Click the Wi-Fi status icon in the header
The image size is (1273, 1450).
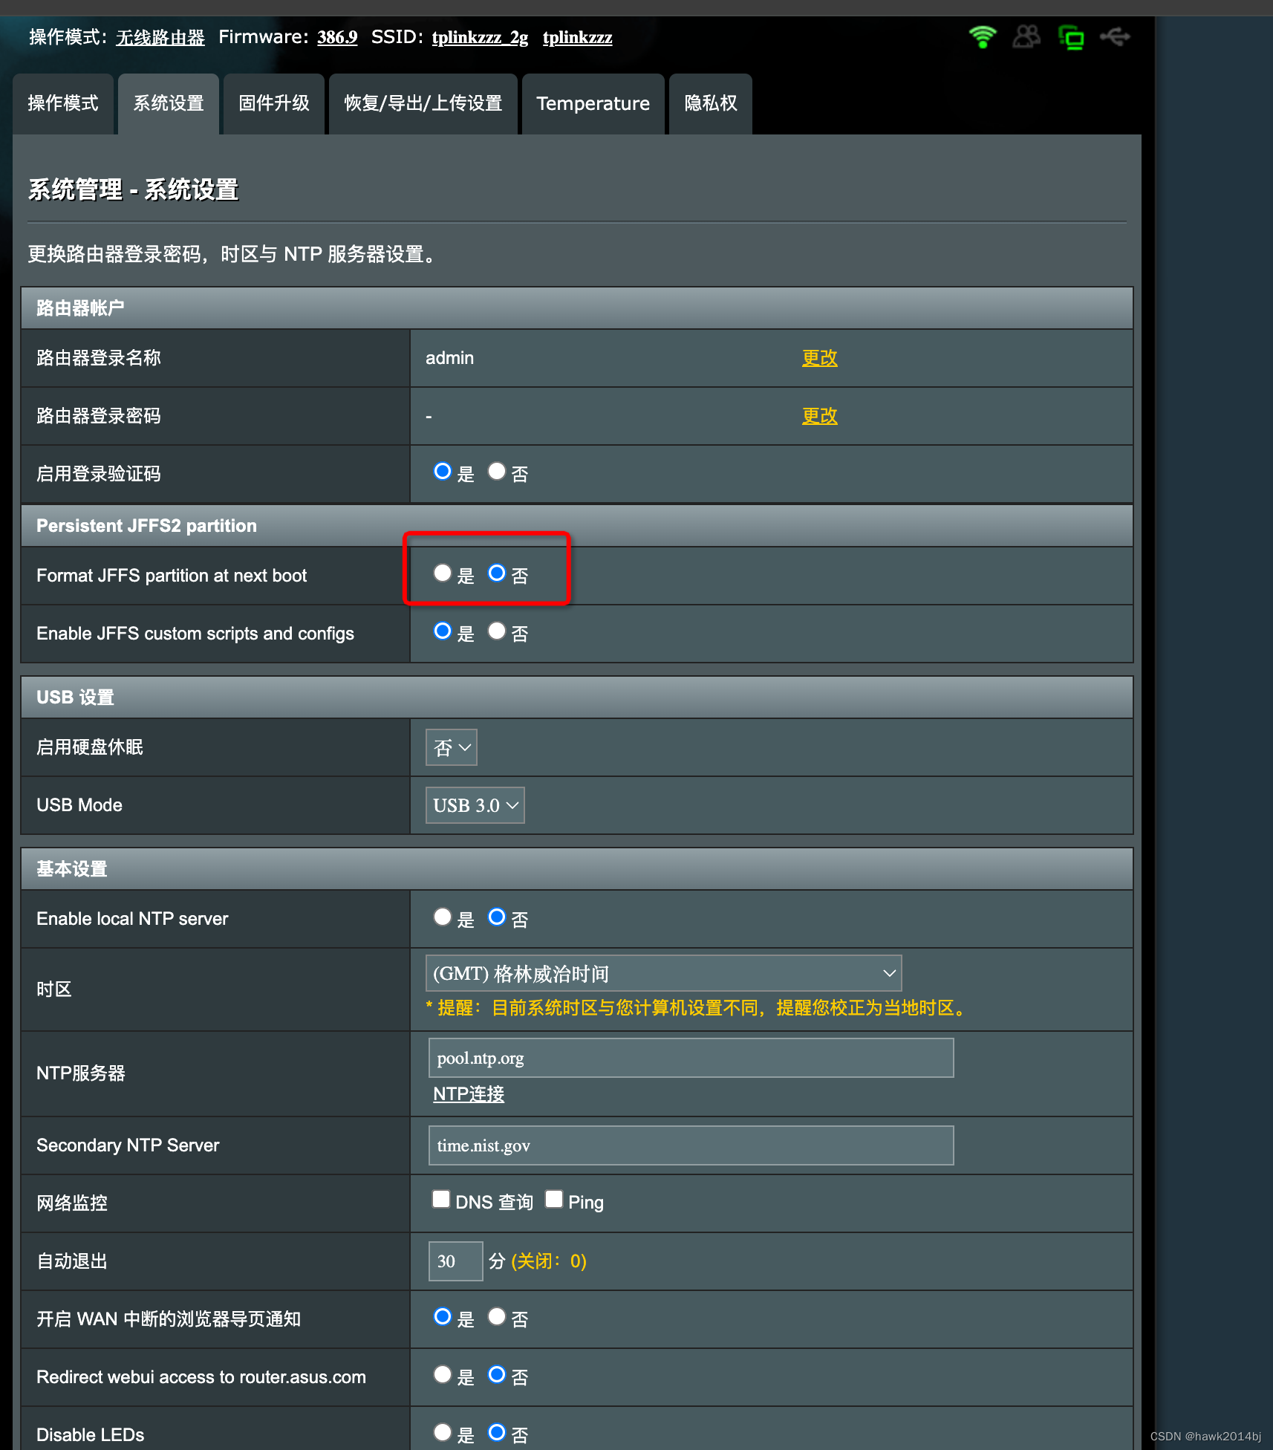pos(982,36)
